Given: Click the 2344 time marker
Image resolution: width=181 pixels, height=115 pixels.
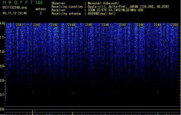Looking at the screenshot, I should tap(71, 24).
